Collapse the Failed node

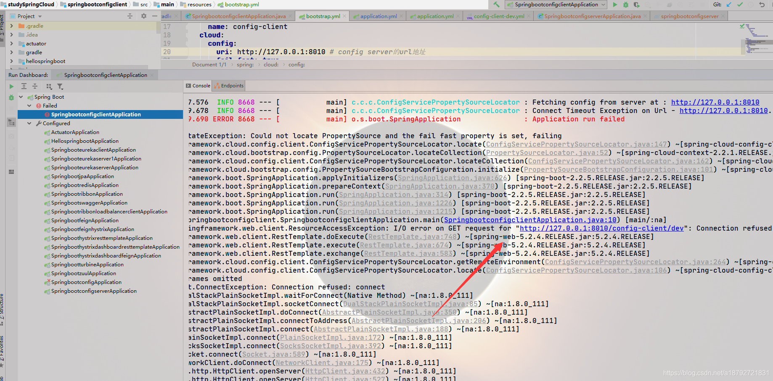[x=29, y=106]
